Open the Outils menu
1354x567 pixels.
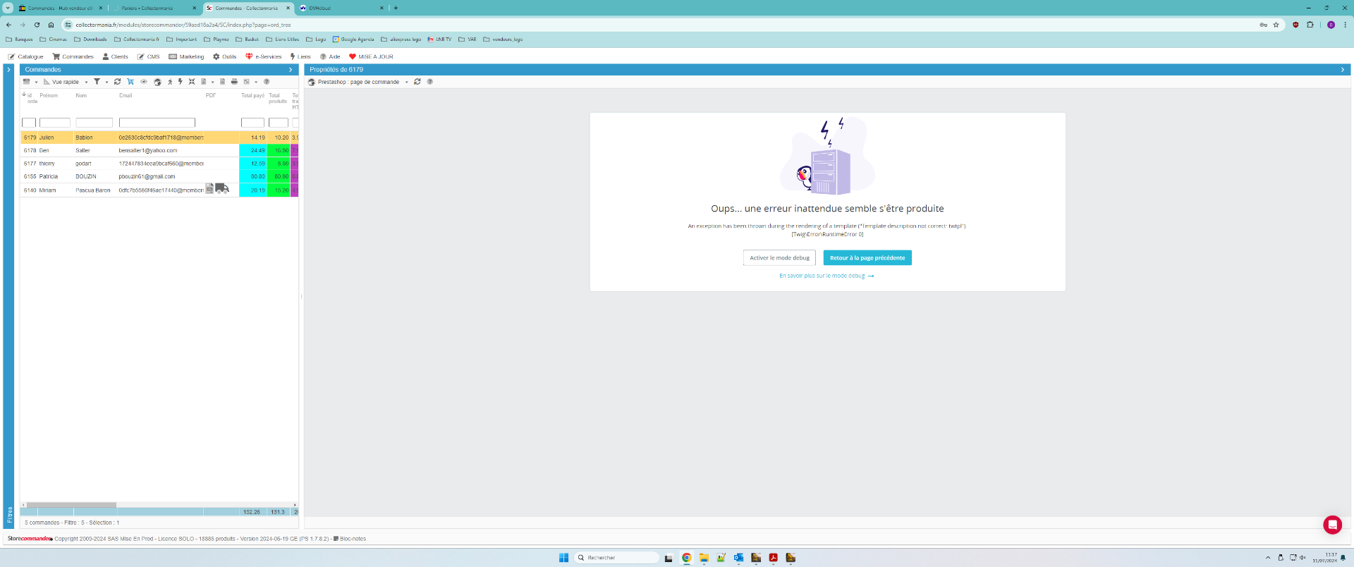tap(224, 56)
